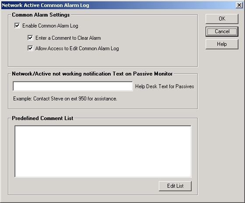Click into the Help Desk Text input field
The width and height of the screenshot is (245, 203).
pyautogui.click(x=73, y=86)
